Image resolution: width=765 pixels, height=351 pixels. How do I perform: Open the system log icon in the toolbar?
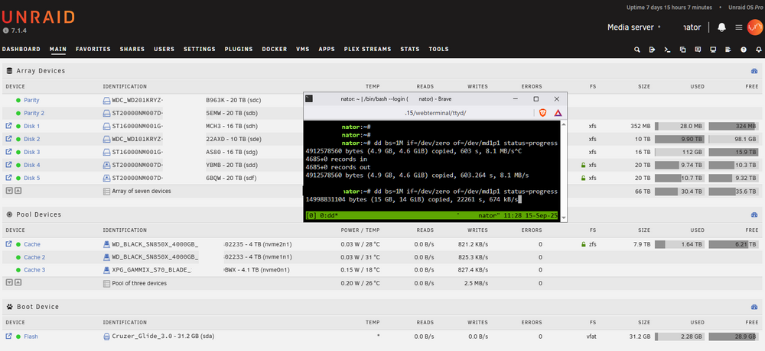pos(728,50)
